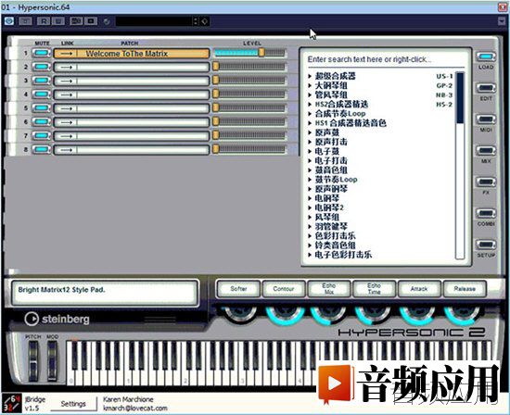Open the FX page button
510x415 pixels.
tap(486, 182)
